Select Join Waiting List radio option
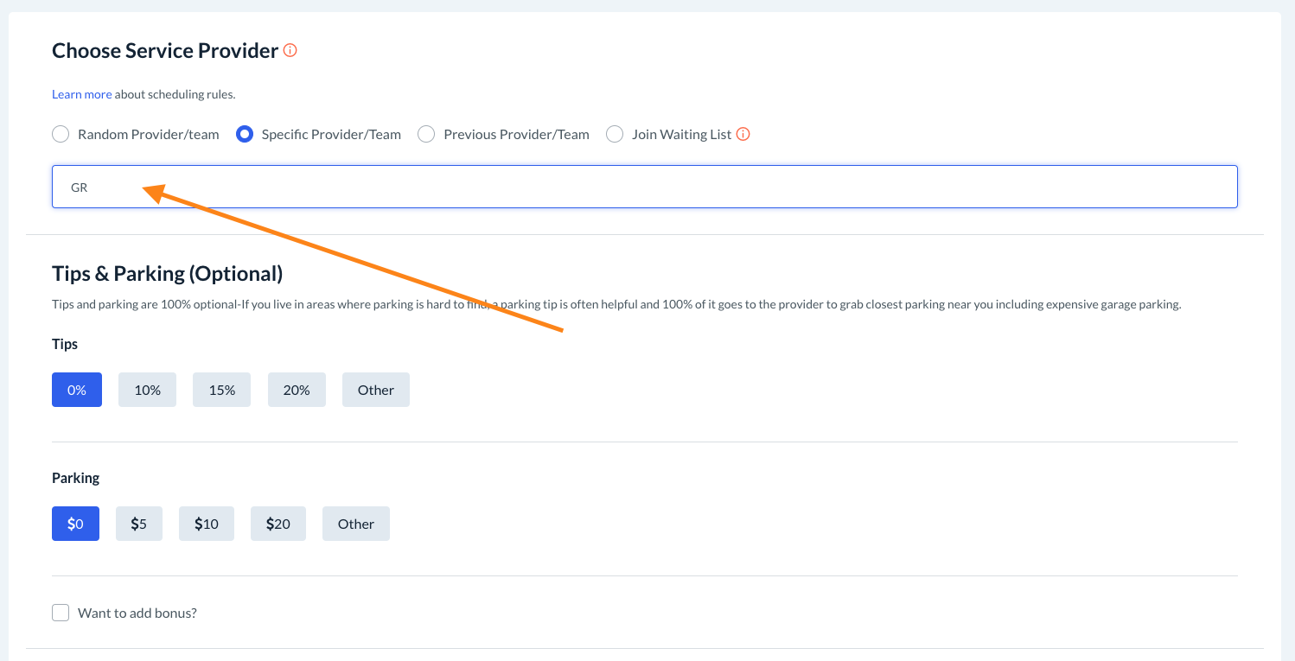The image size is (1295, 661). click(x=615, y=134)
